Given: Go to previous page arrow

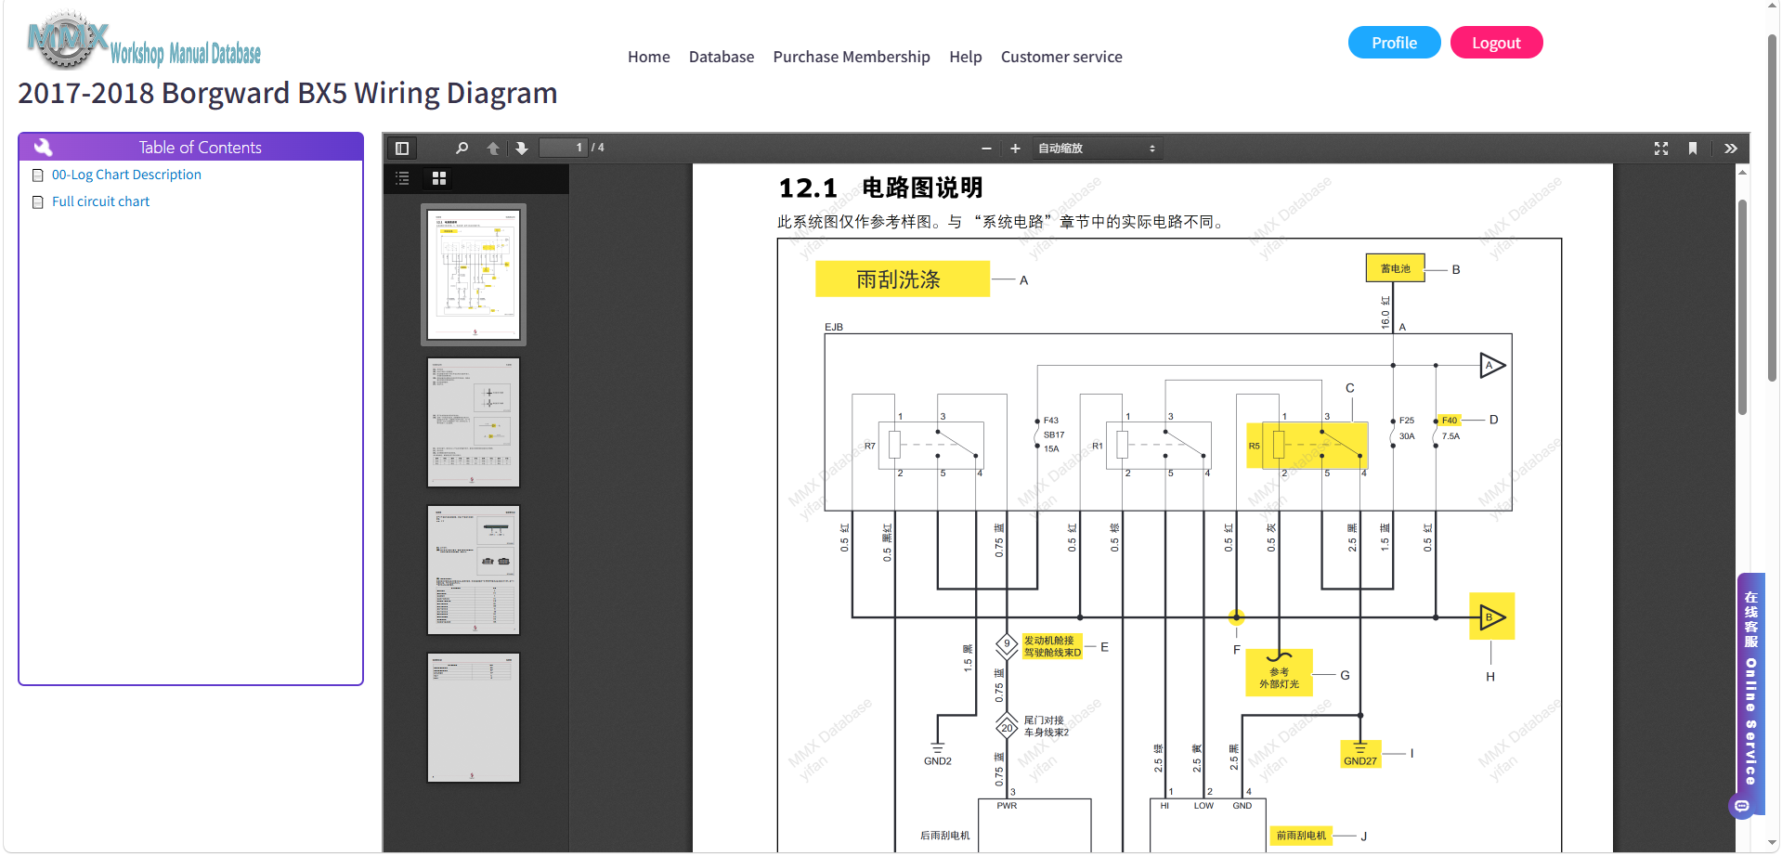Looking at the screenshot, I should [493, 149].
